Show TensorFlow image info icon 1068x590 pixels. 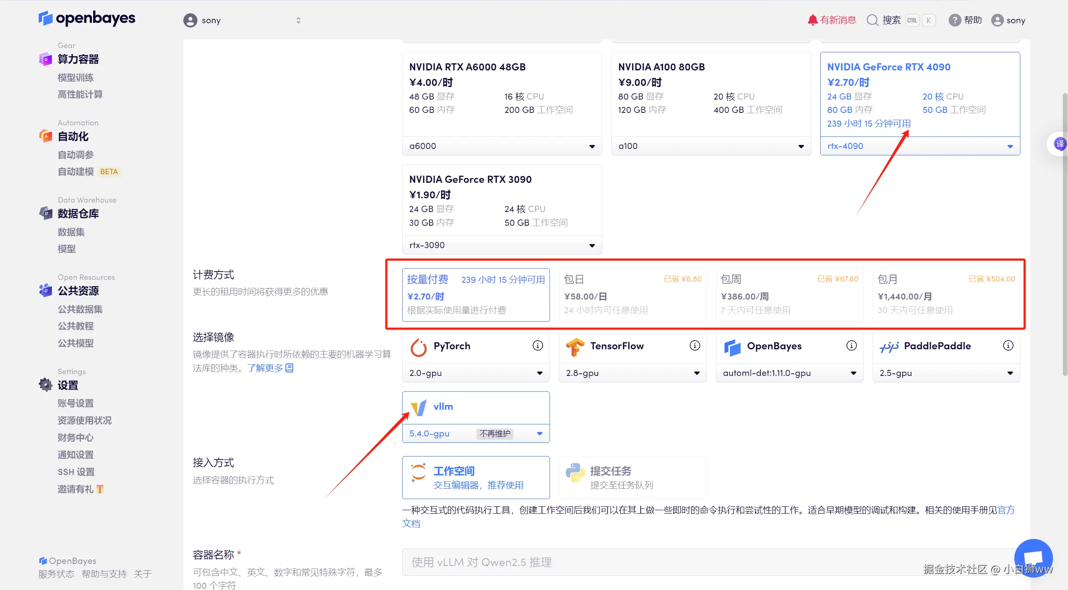coord(695,345)
